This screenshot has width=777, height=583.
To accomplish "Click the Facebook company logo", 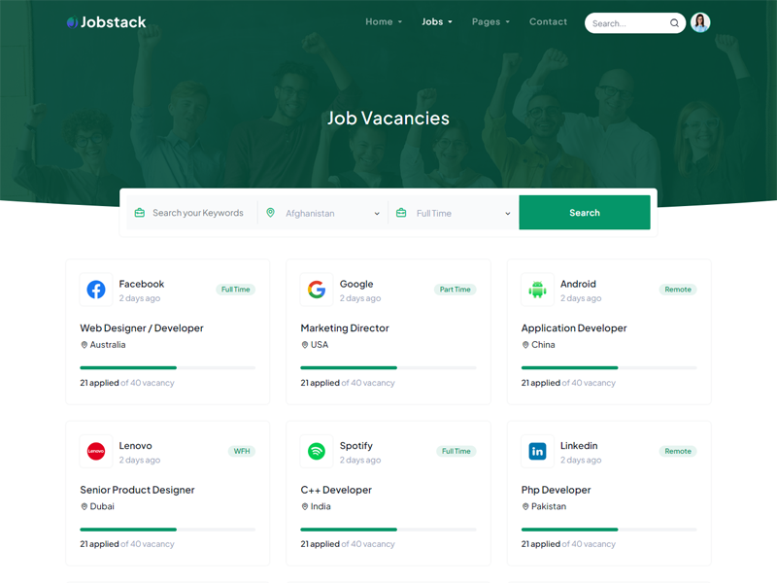I will click(95, 290).
